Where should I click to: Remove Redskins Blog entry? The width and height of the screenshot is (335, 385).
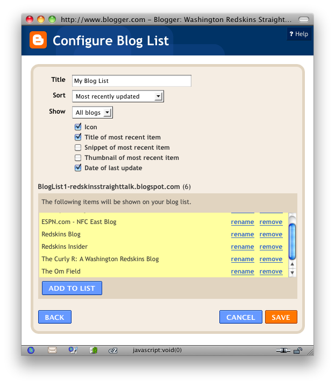(271, 234)
